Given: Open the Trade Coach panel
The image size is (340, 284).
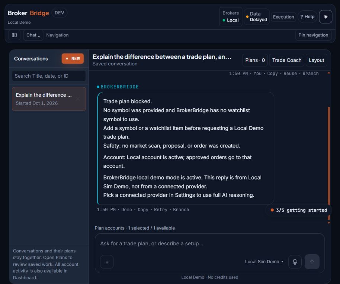Looking at the screenshot, I should tap(287, 60).
